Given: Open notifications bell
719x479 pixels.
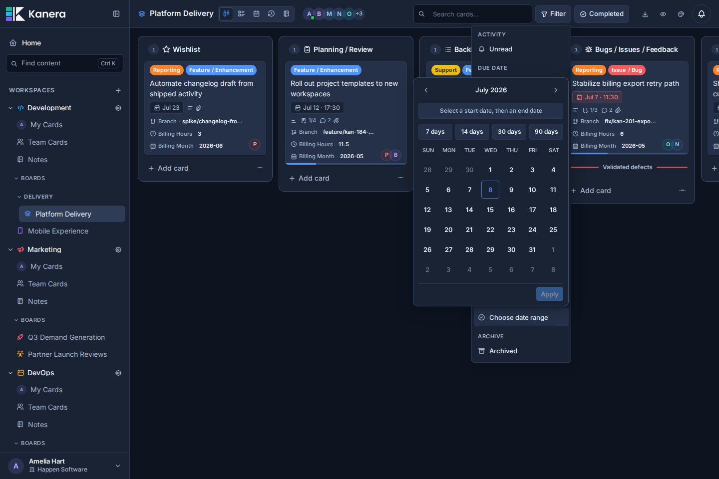Looking at the screenshot, I should 701,14.
